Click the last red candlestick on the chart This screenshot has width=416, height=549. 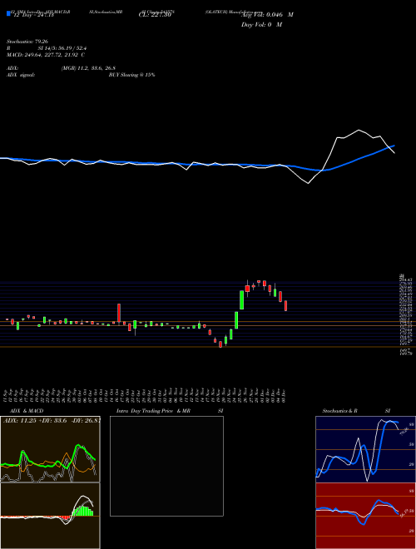click(x=285, y=305)
